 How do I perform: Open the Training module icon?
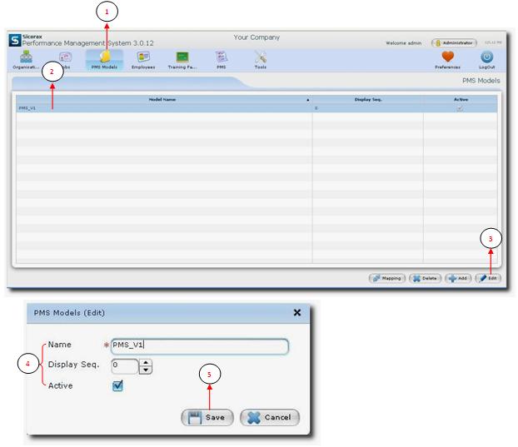click(x=181, y=57)
